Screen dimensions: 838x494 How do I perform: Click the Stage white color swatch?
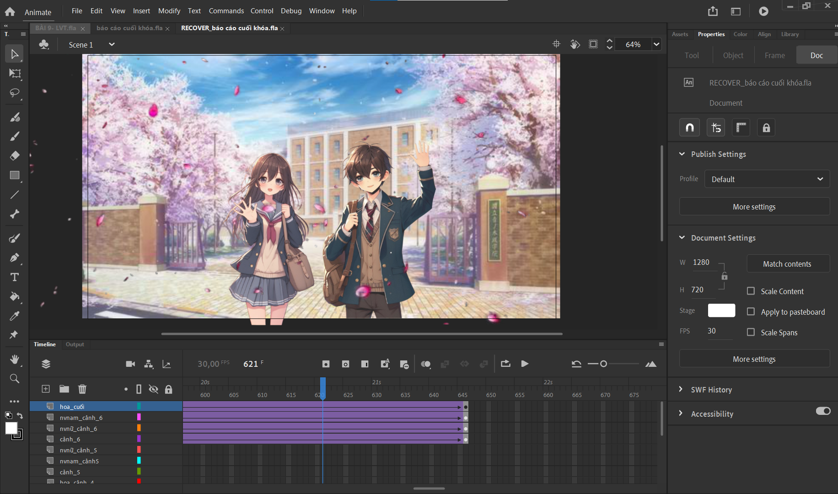721,311
